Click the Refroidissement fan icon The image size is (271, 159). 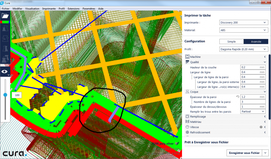pos(187,132)
